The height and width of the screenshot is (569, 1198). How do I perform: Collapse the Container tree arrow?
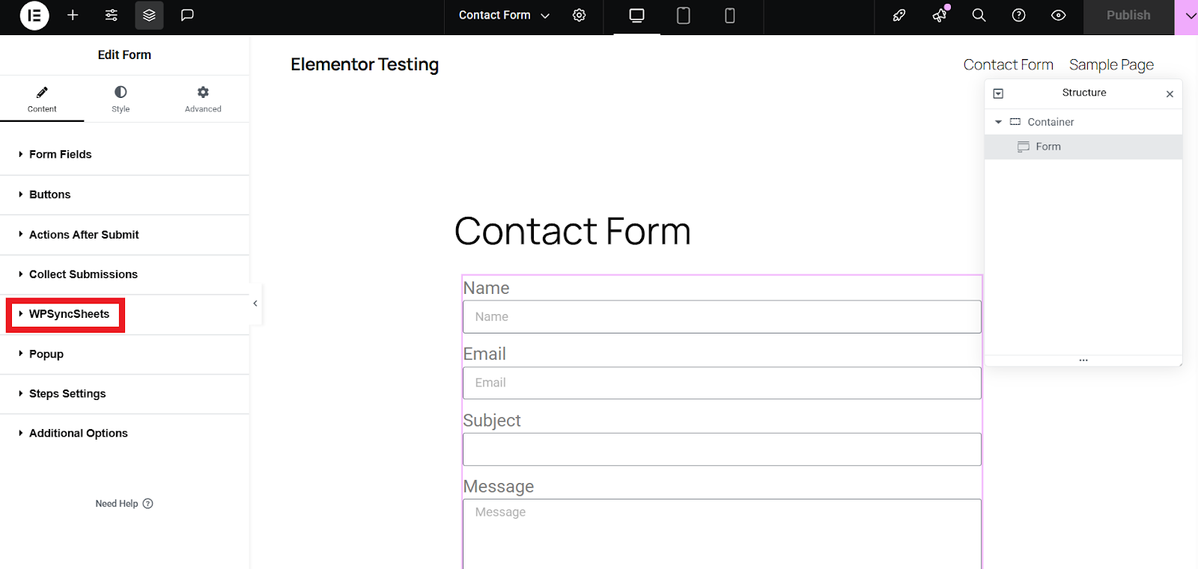coord(998,122)
